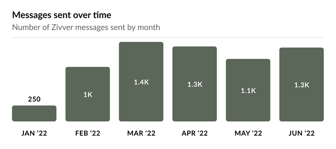Click the JAN '22 bar
Viewport: 336px width, 149px height.
(34, 113)
